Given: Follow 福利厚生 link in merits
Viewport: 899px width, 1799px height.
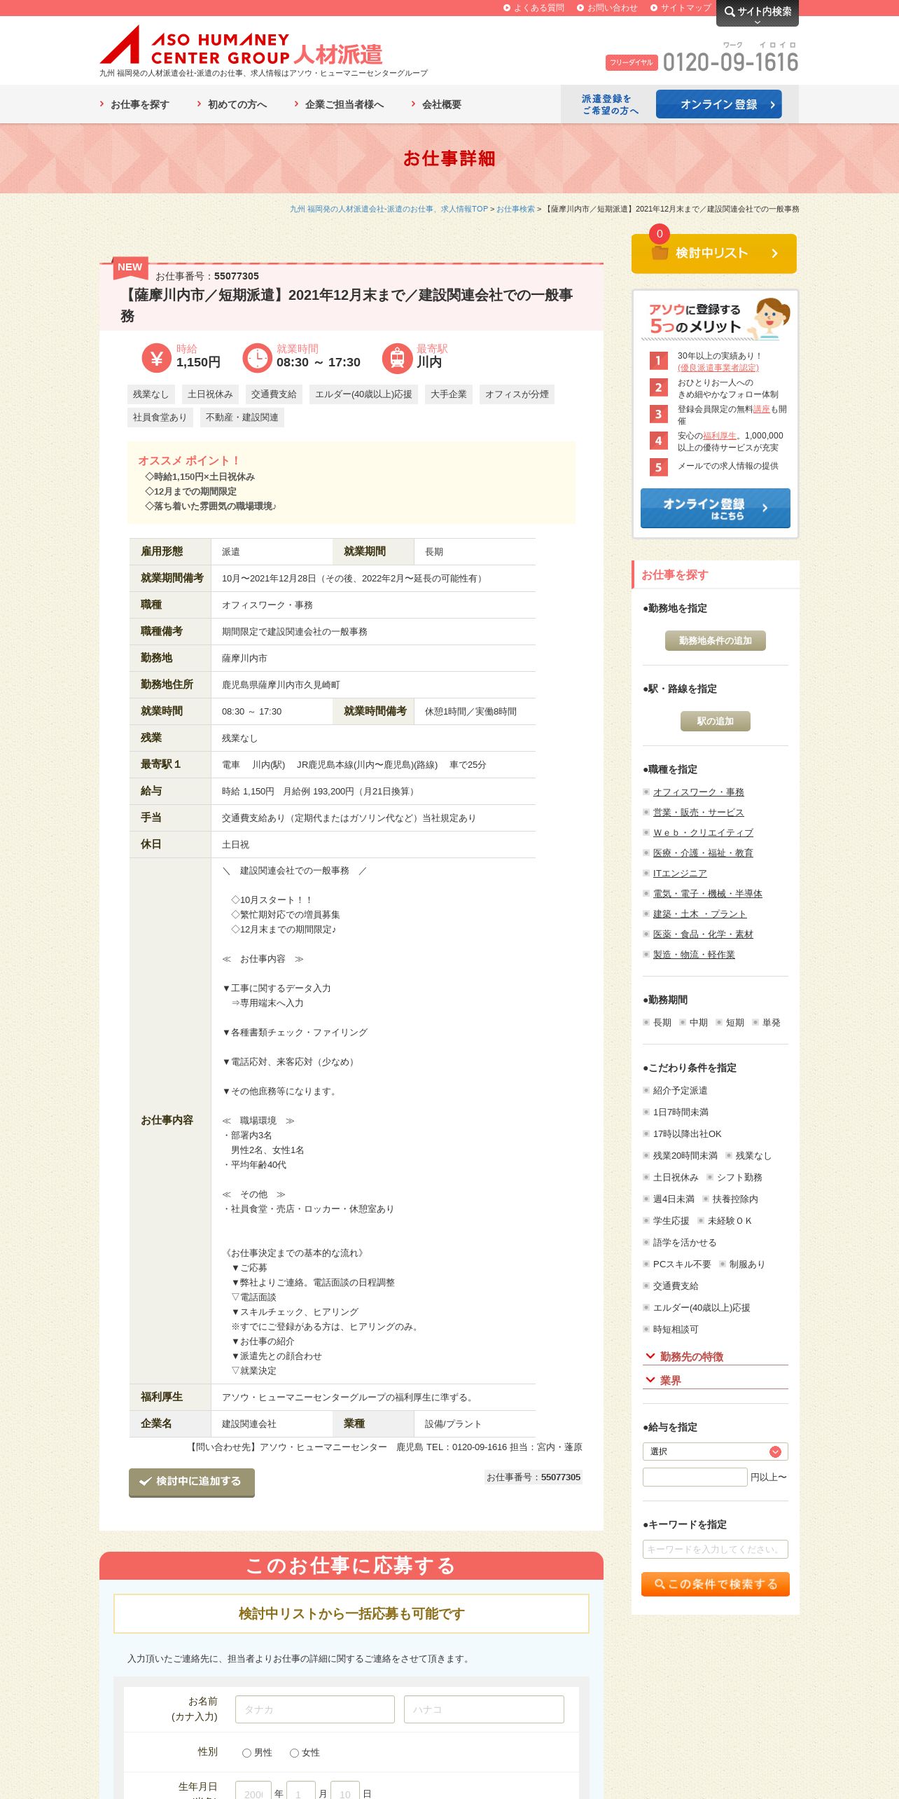Looking at the screenshot, I should point(720,436).
